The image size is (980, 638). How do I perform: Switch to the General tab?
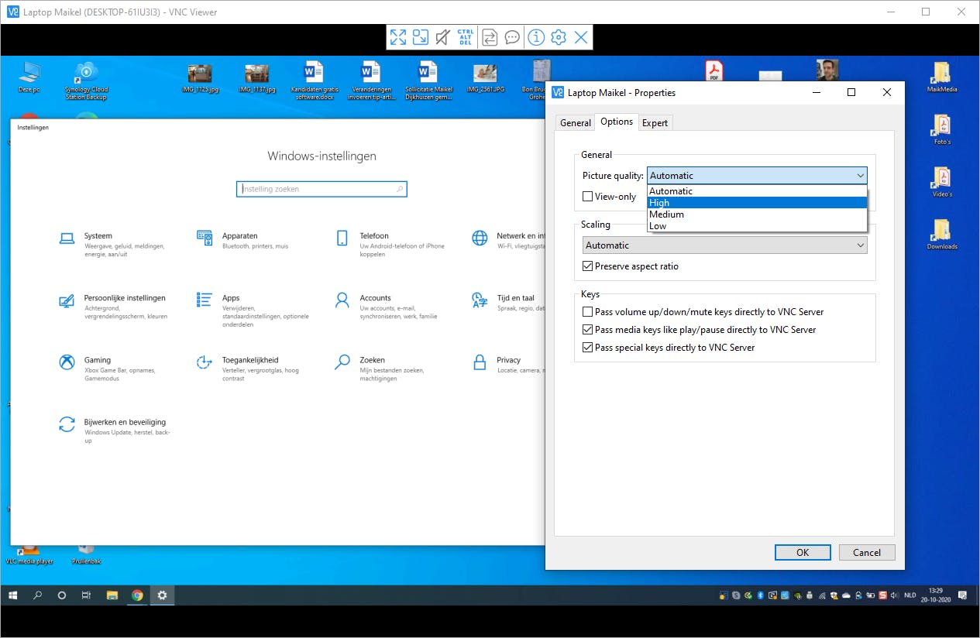click(576, 122)
